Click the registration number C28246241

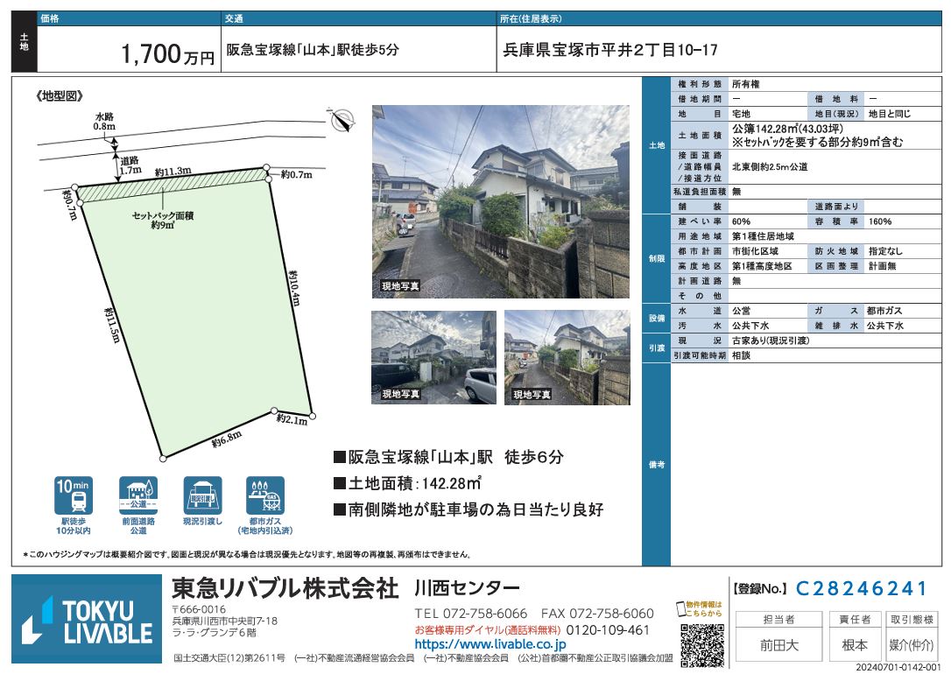point(862,588)
